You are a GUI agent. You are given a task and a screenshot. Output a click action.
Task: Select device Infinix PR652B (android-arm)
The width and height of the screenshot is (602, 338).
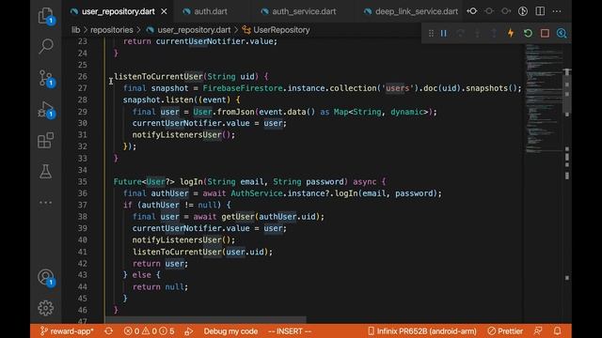422,331
